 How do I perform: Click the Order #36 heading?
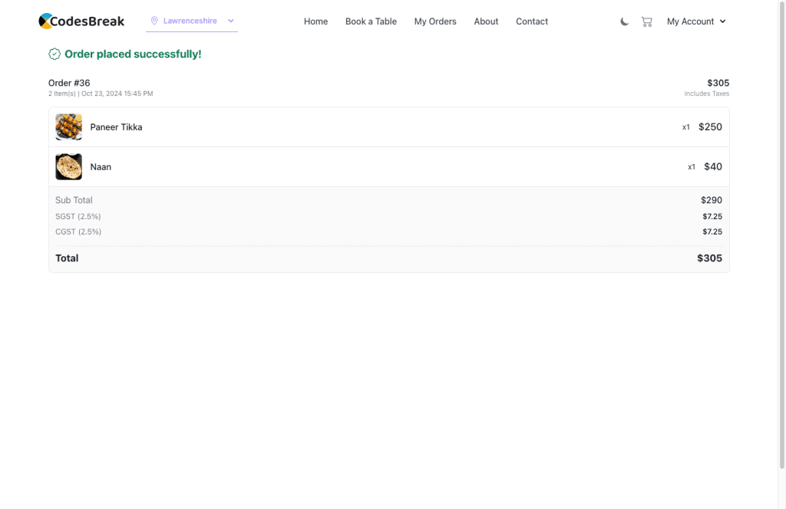[x=69, y=83]
